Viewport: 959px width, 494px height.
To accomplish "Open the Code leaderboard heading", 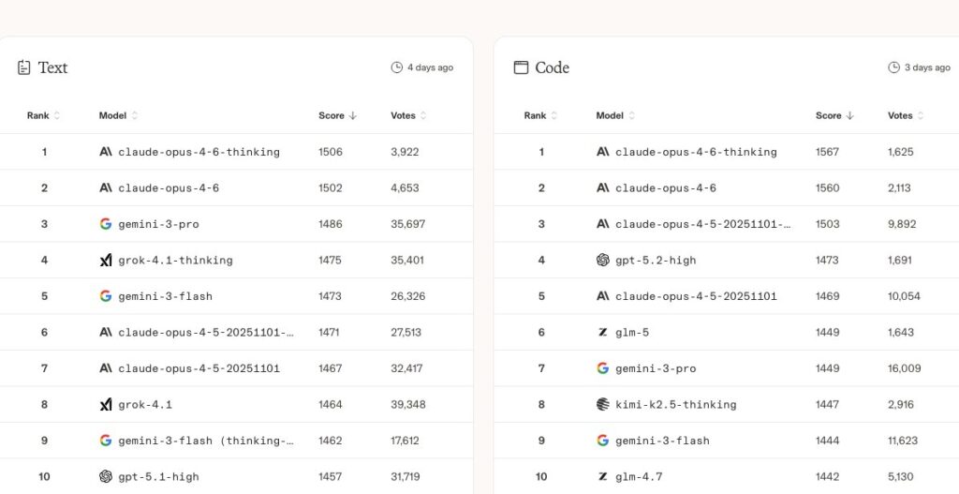I will click(x=552, y=67).
